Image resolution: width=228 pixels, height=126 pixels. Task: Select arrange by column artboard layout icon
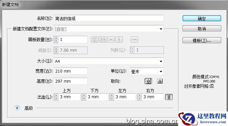click(x=119, y=40)
